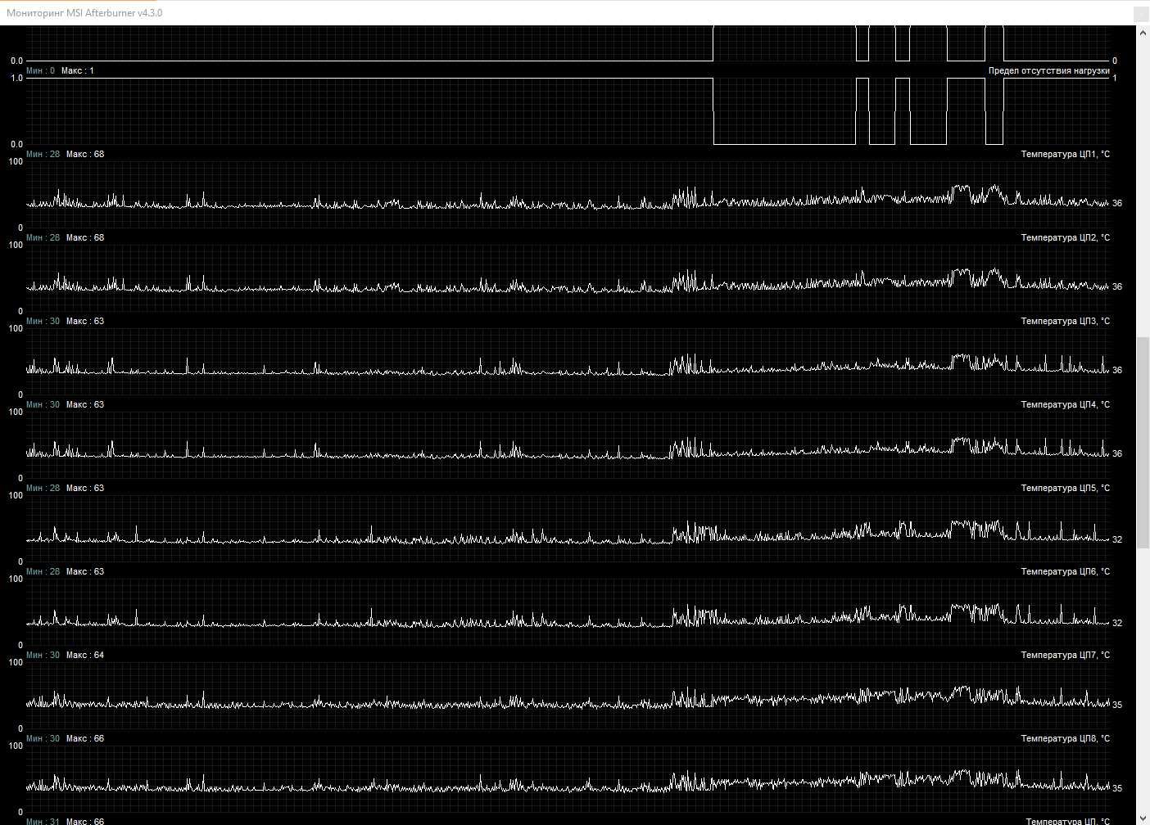Click current value 36 beside ЦП1 graph

(1117, 203)
